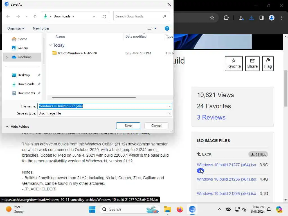The image size is (288, 216).
Task: Open the notification bell icon
Action: [x=269, y=209]
